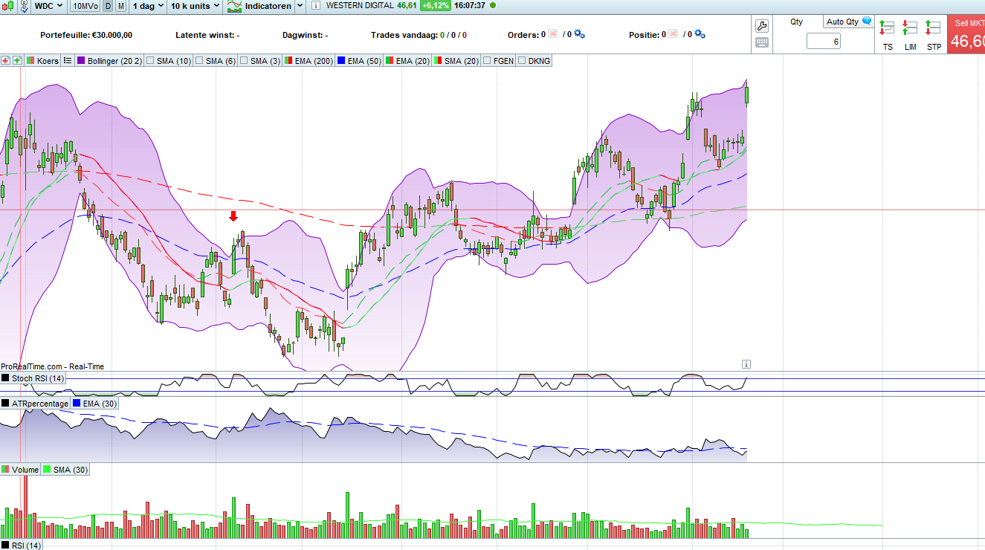Place a LIM limit order
Screen dimensions: 985x550
click(x=910, y=34)
